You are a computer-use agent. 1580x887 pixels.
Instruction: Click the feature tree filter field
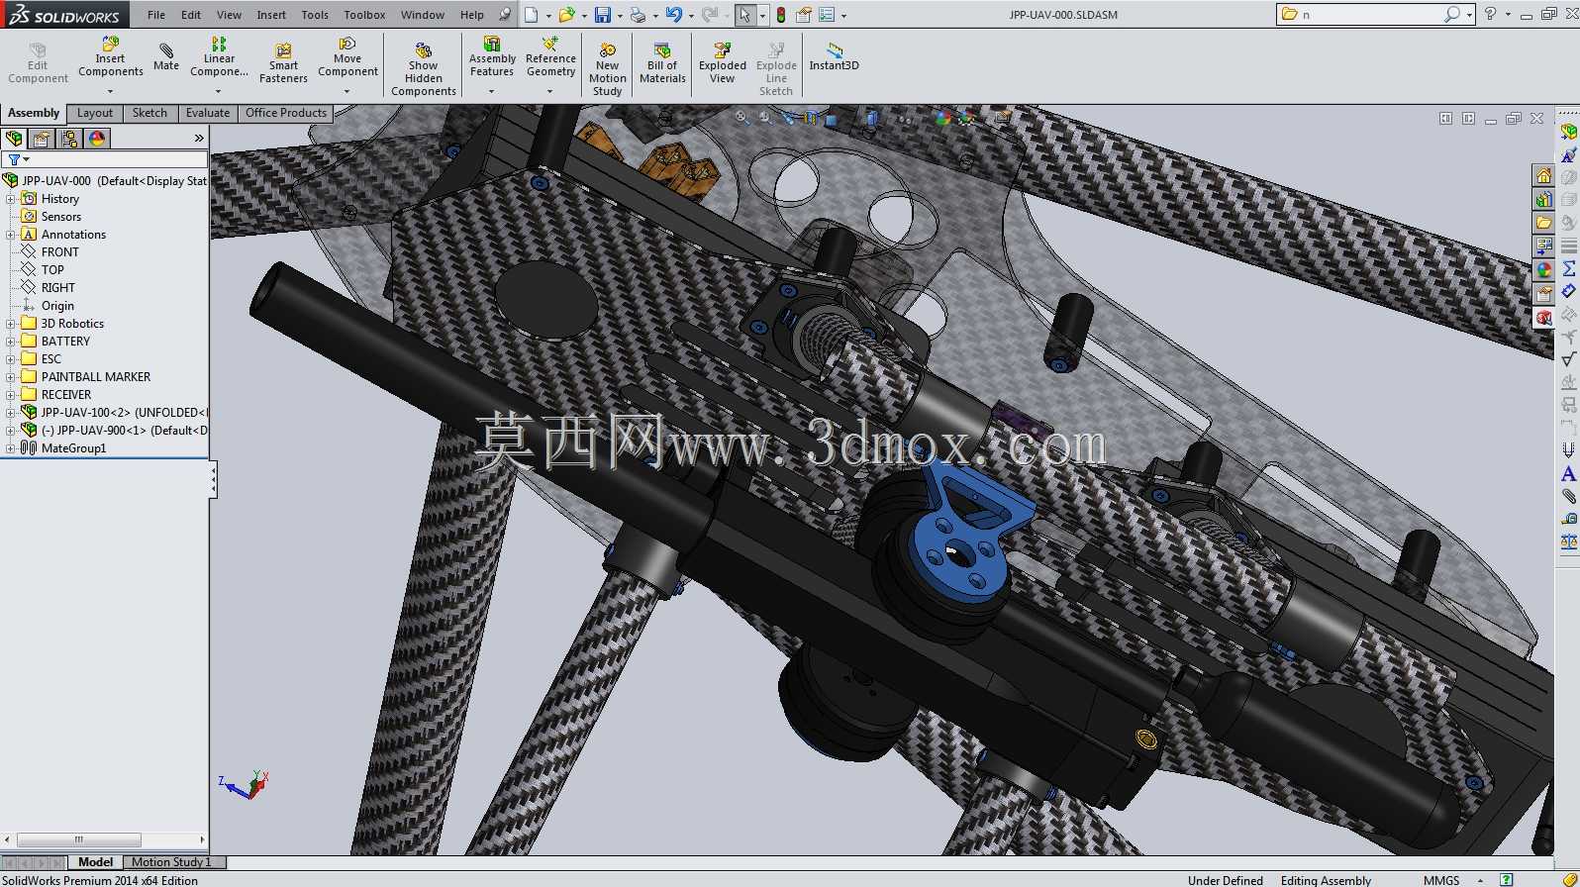[x=105, y=159]
